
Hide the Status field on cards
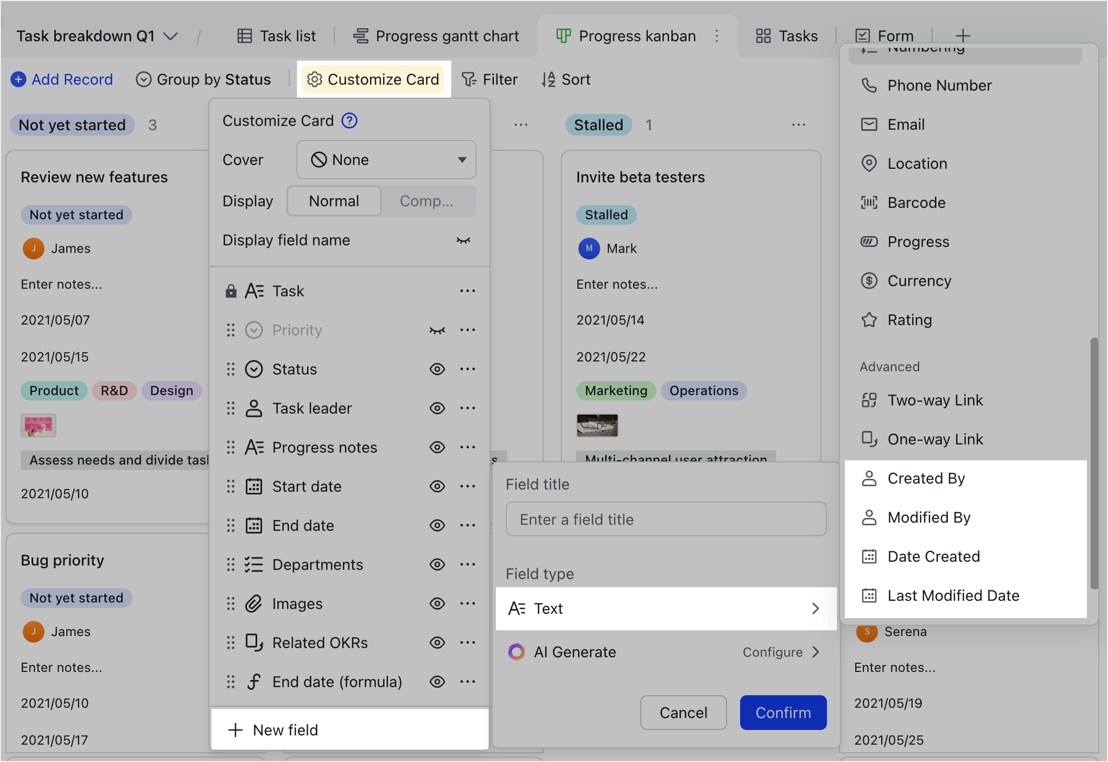(x=437, y=369)
